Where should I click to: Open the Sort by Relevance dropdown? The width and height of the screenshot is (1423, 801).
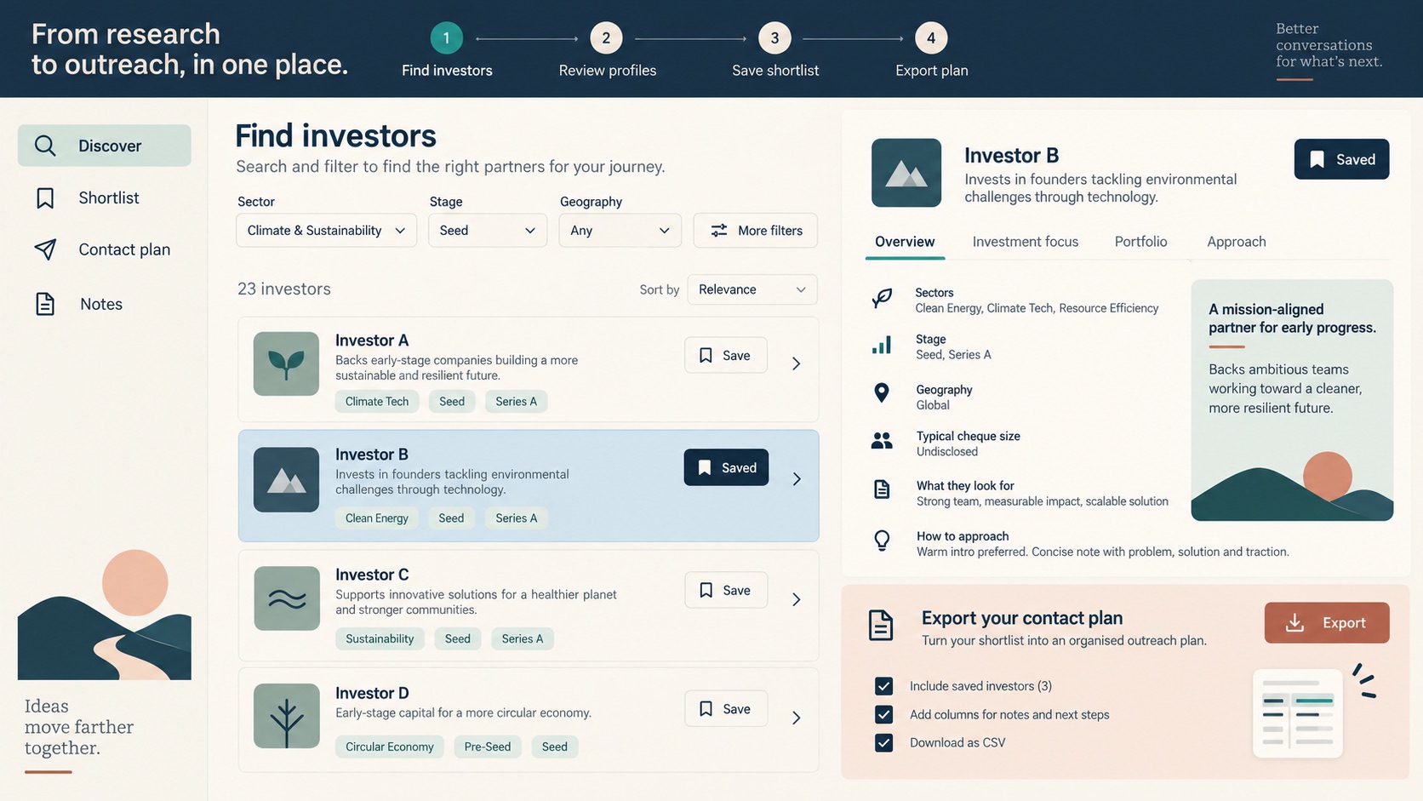(752, 289)
